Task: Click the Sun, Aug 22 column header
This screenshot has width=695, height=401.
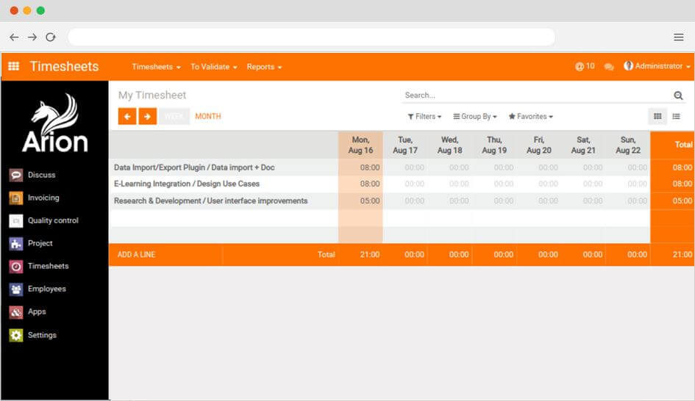Action: click(x=628, y=145)
